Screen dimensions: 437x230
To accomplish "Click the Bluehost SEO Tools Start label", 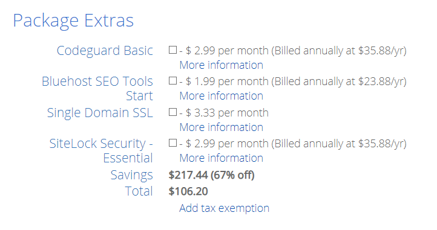I will 97,89.
